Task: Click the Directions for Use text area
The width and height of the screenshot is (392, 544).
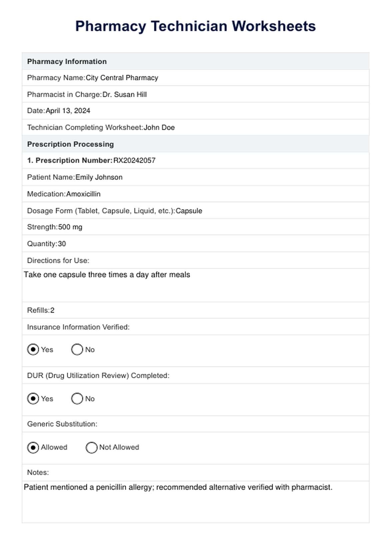Action: pyautogui.click(x=195, y=285)
